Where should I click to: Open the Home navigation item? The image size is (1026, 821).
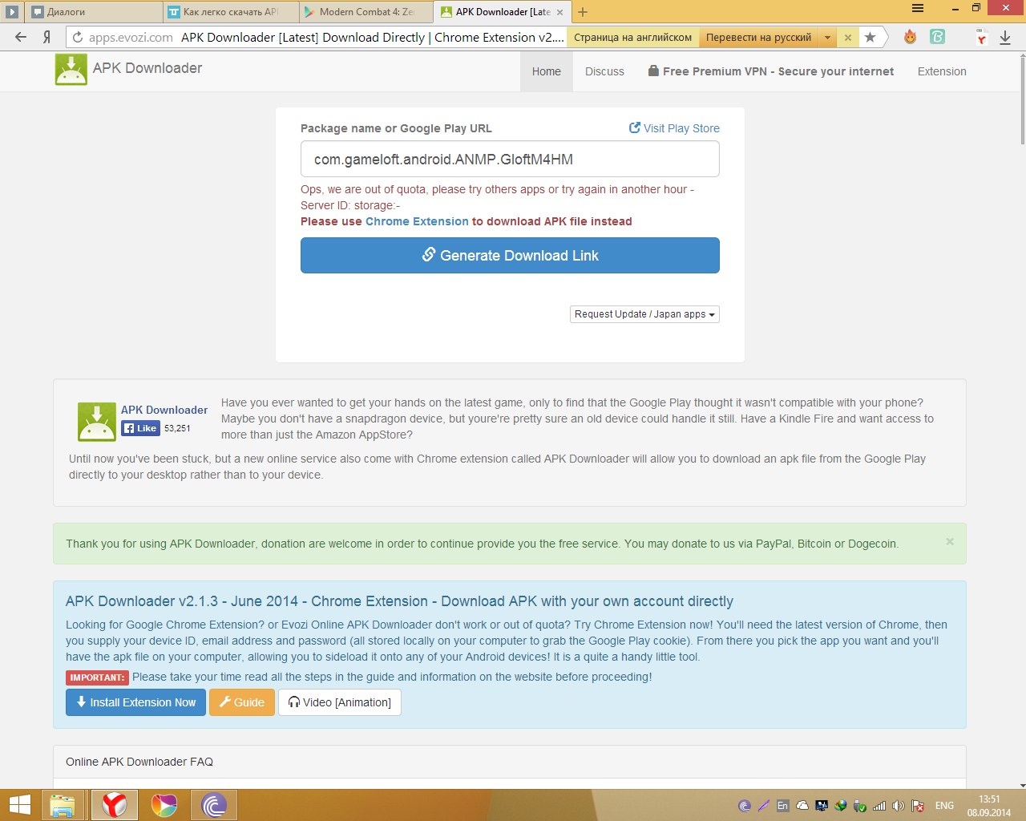(x=547, y=71)
